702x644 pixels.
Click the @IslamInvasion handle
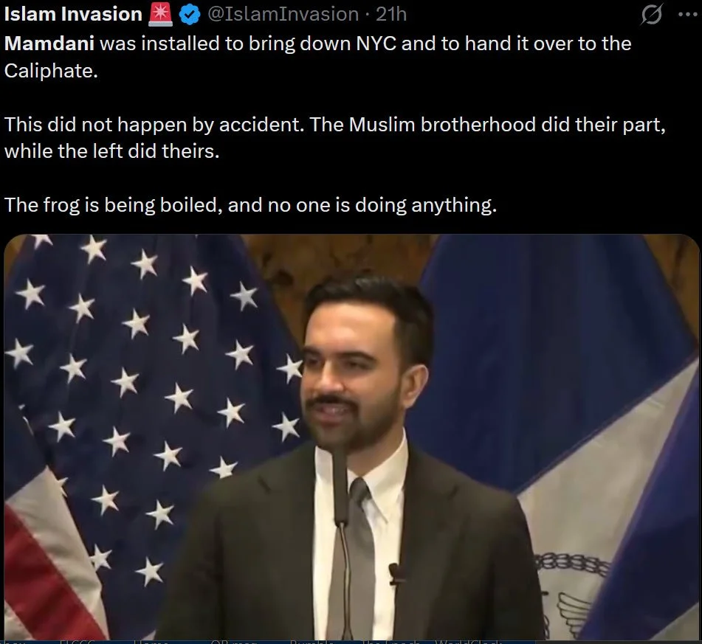(283, 14)
